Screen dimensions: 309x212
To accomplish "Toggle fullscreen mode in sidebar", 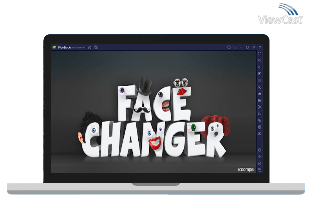I will pyautogui.click(x=260, y=54).
